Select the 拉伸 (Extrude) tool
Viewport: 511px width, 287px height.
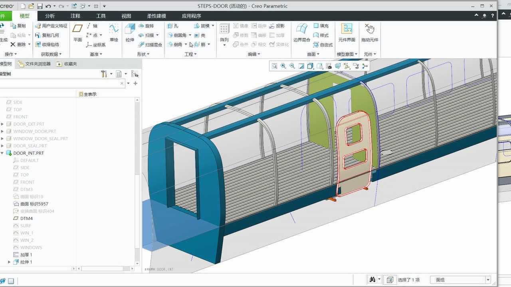point(130,33)
